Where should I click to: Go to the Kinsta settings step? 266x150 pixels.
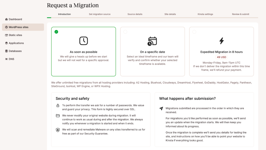pos(205,14)
